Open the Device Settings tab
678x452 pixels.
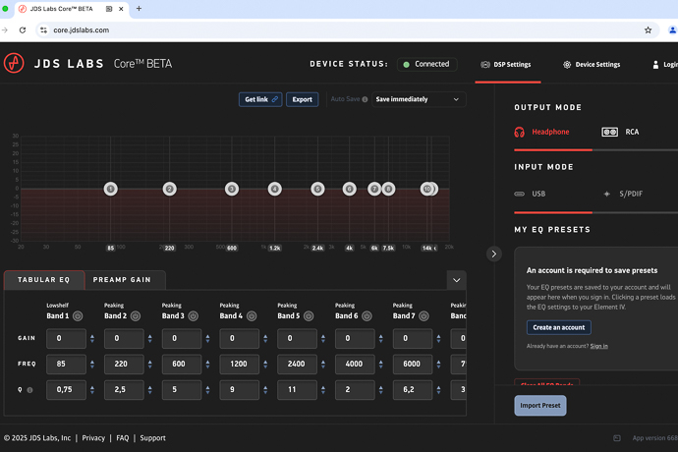592,65
